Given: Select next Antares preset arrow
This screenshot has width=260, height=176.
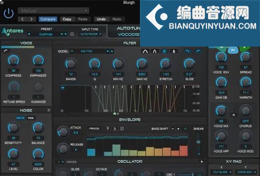Looking at the screenshot, I should 66,34.
